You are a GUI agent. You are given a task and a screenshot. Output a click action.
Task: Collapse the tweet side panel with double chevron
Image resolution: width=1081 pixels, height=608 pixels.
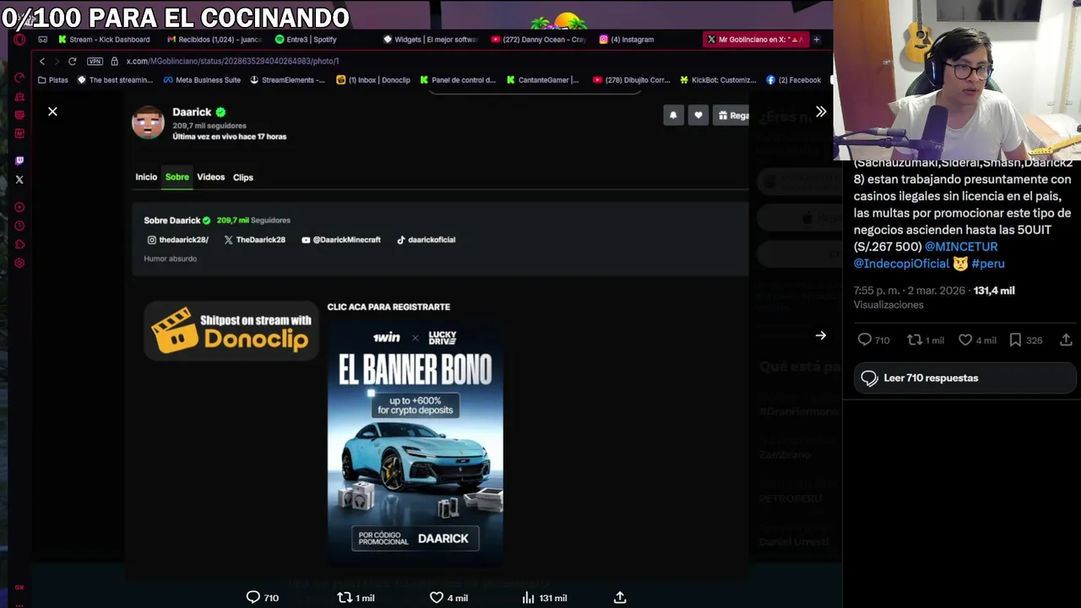[820, 111]
